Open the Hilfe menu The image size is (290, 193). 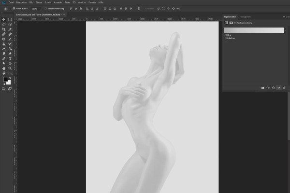(x=101, y=2)
